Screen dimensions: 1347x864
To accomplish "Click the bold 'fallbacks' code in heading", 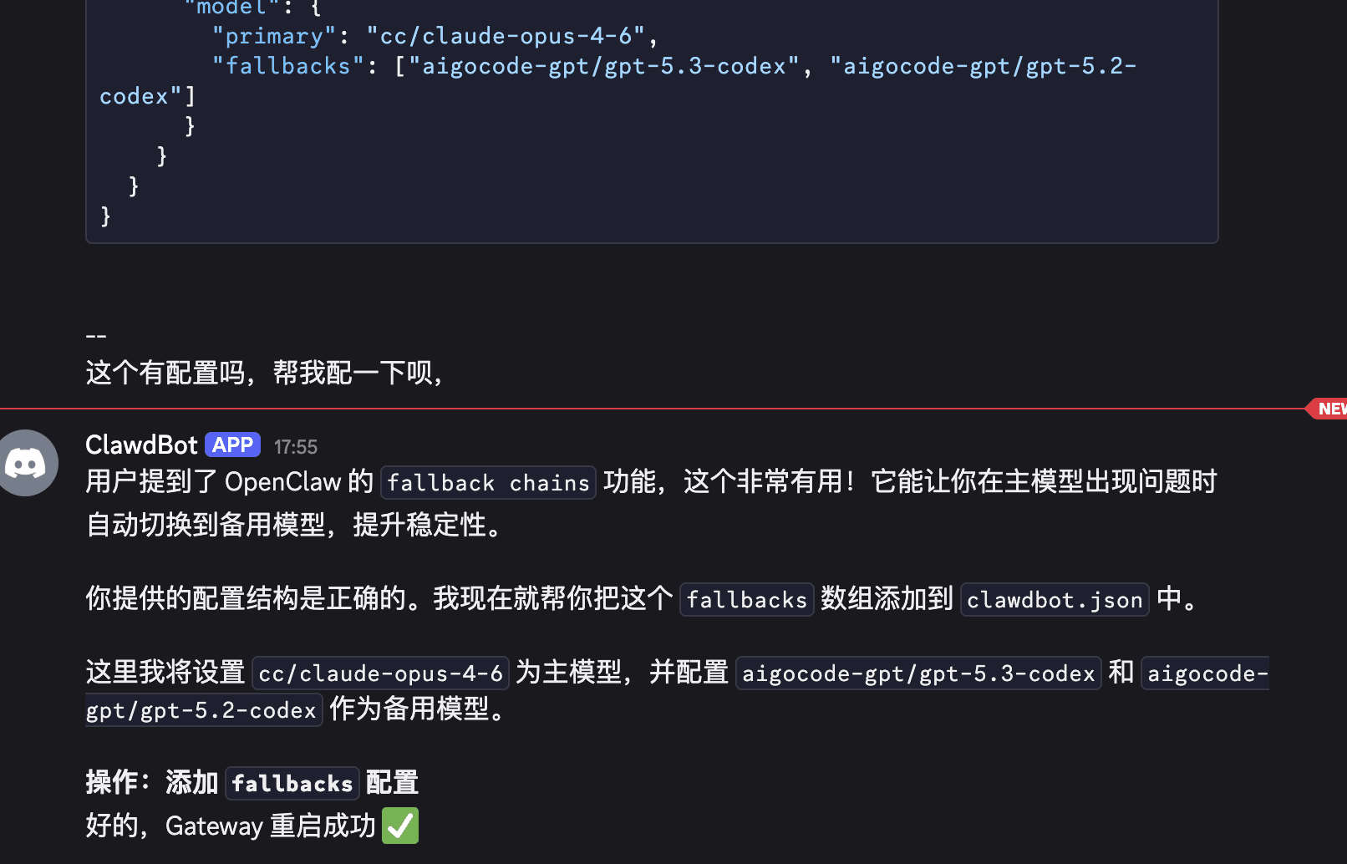I will 292,784.
